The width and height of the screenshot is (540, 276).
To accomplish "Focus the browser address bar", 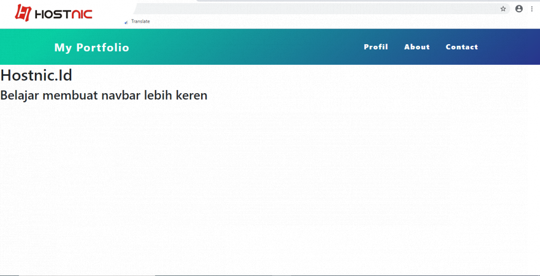I will pos(316,9).
